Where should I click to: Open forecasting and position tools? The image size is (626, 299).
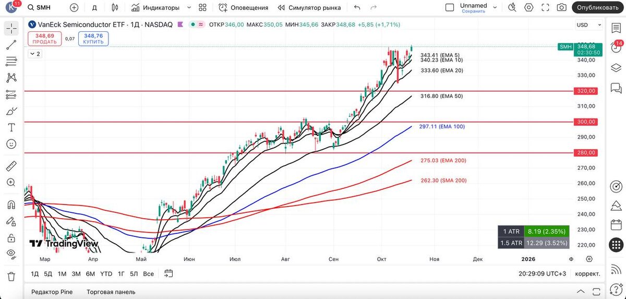11,94
